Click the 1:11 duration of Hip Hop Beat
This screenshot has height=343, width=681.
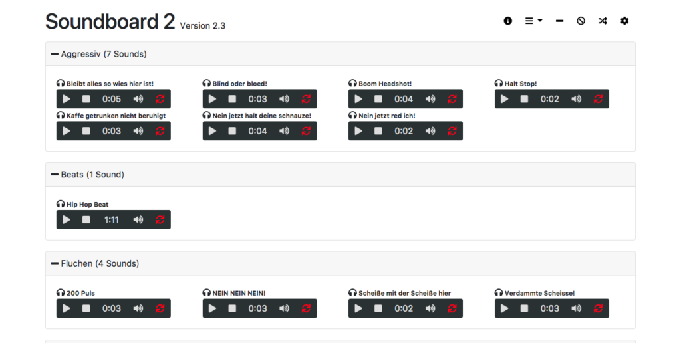pos(112,220)
